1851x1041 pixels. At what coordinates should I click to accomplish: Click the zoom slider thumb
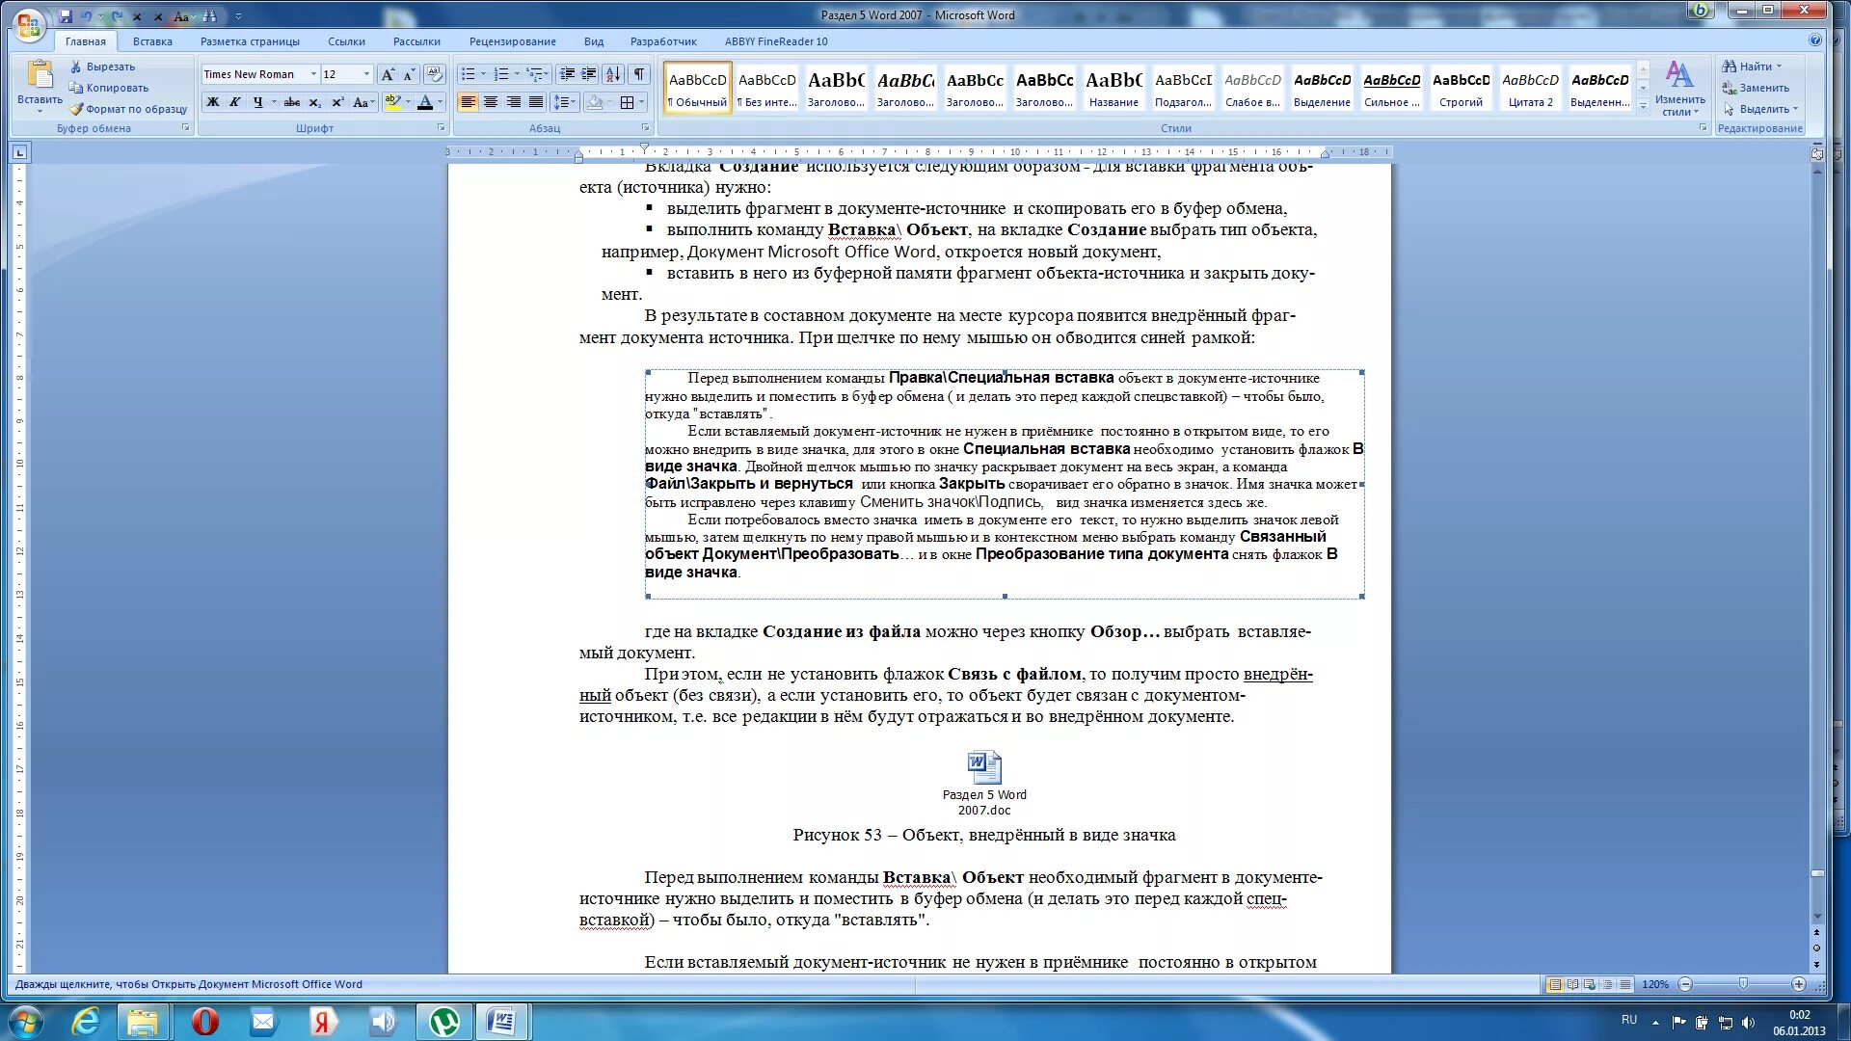point(1742,984)
